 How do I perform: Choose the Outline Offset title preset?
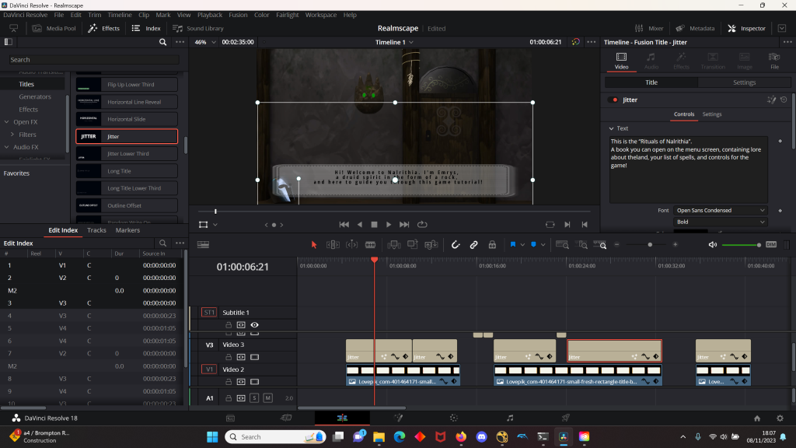coord(127,205)
